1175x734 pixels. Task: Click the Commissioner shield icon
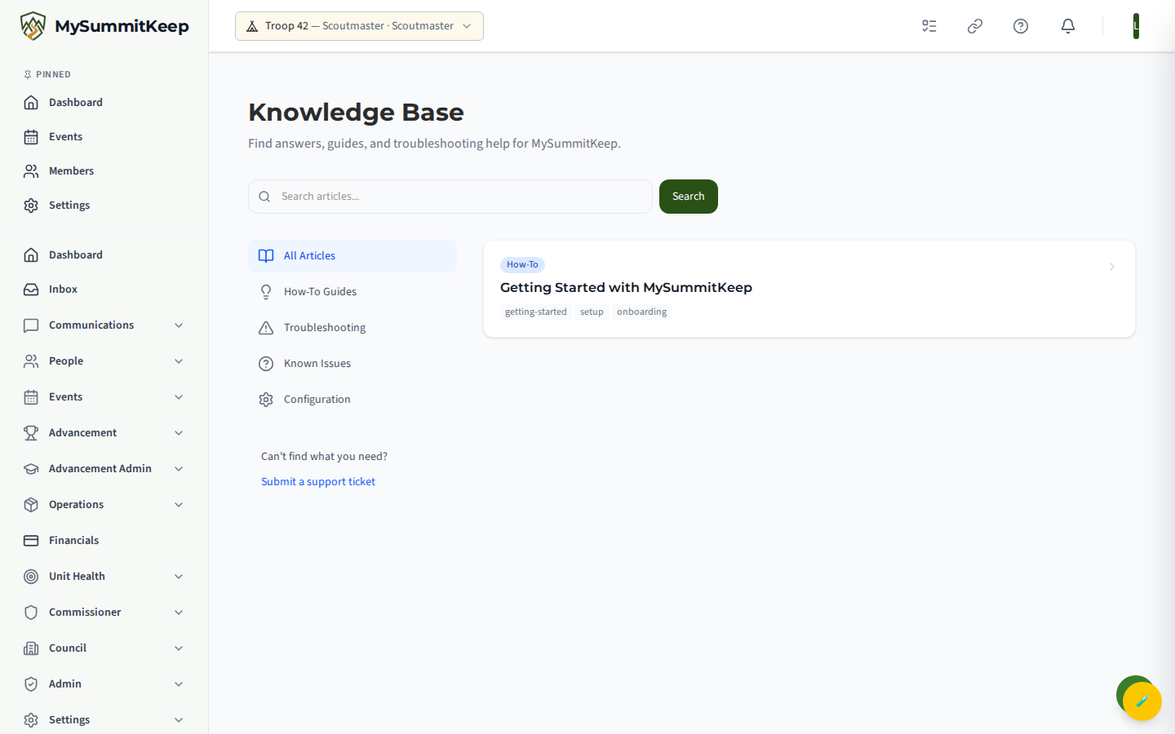tap(31, 612)
